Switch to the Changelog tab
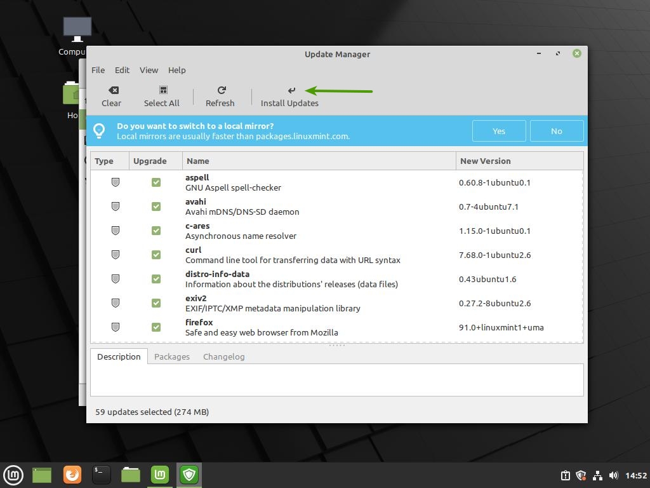Screen dimensions: 650x488 pyautogui.click(x=223, y=356)
